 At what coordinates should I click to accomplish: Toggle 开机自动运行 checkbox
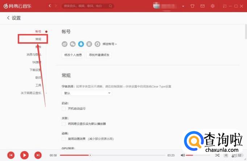click(64, 109)
